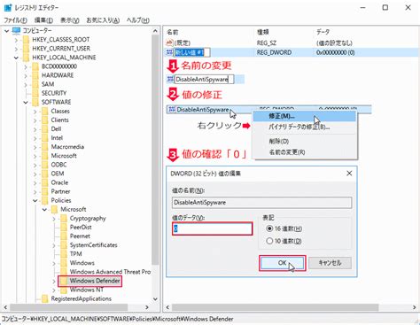Select the Microsoft key under SOFTWARE
The width and height of the screenshot is (420, 325).
pos(64,156)
